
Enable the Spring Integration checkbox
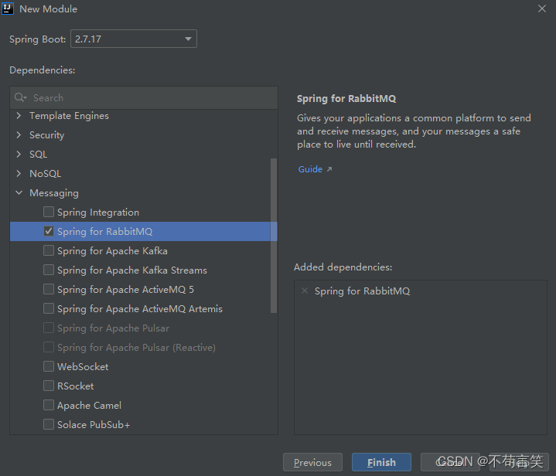pyautogui.click(x=49, y=212)
